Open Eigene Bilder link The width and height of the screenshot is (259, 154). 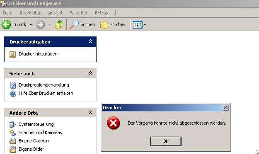[31, 149]
